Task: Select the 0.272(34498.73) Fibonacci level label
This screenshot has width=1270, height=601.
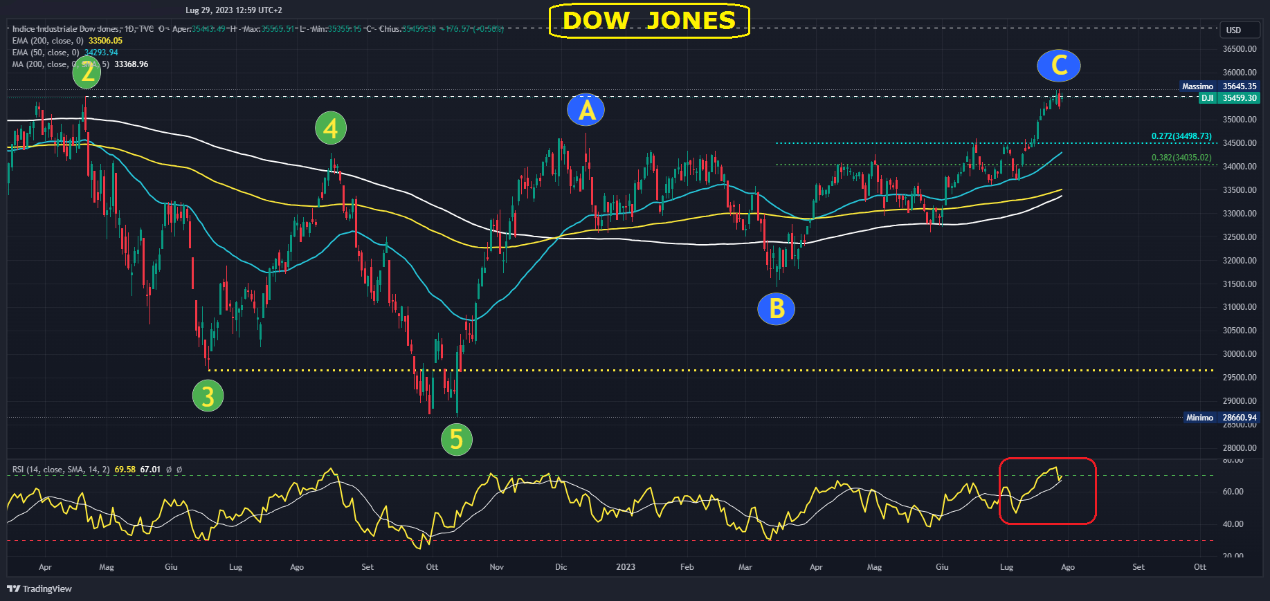Action: (1181, 136)
